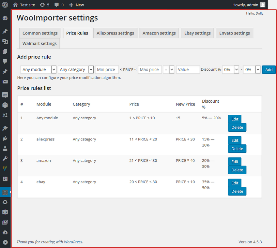The height and width of the screenshot is (248, 277).
Task: Open the stacked images gallery sidebar icon
Action: point(5,222)
